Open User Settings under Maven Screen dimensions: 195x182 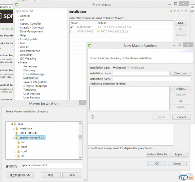click(32, 97)
